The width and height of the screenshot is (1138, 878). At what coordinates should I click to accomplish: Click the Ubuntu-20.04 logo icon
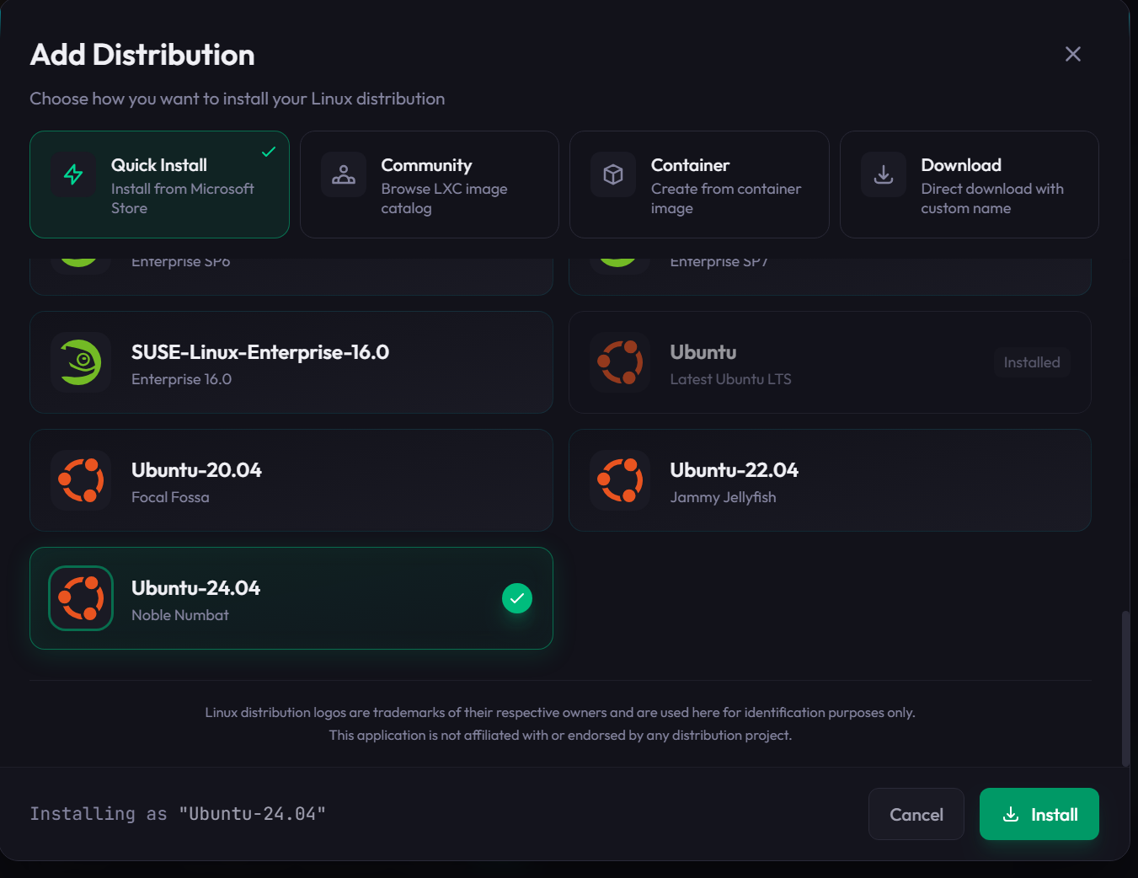point(81,480)
